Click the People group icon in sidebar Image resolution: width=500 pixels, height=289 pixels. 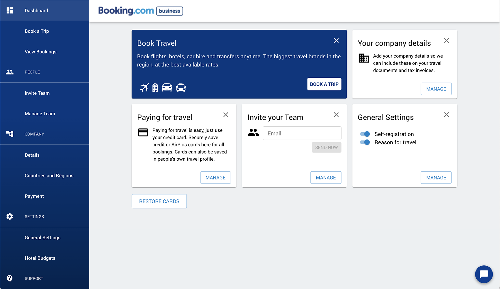(x=10, y=72)
